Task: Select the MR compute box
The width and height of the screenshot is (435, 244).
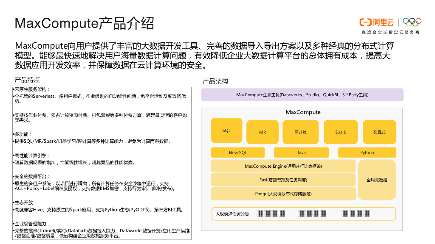Action: pos(263,132)
